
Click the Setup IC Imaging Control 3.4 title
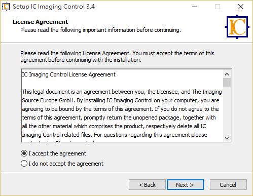(54, 7)
